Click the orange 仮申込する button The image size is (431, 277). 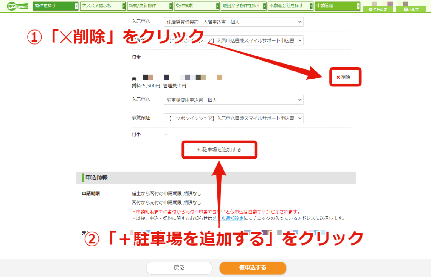[x=253, y=268]
